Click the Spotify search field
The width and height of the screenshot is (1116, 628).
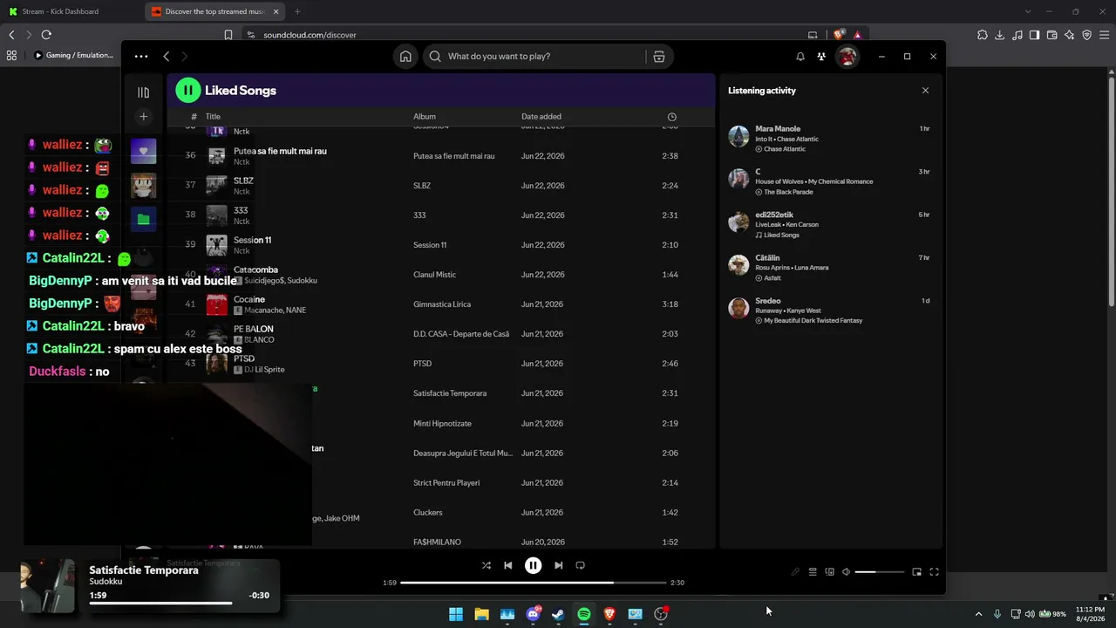pos(536,57)
